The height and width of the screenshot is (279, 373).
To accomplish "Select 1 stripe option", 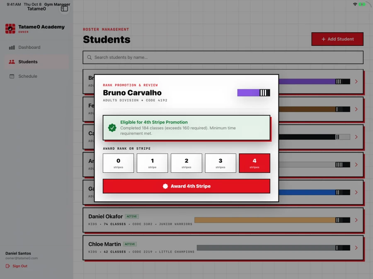I will (x=152, y=163).
